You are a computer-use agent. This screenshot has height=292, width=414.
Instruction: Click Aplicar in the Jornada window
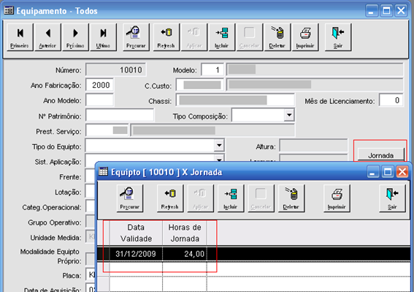pyautogui.click(x=200, y=198)
